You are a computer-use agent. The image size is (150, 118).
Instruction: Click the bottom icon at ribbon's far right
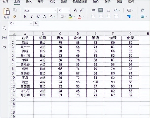click(x=143, y=16)
